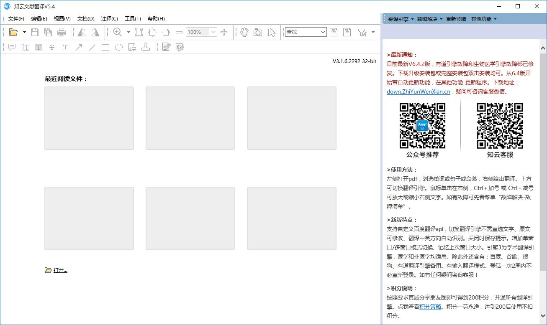547x325 pixels.
Task: Open the 编辑(E) menu
Action: 39,19
